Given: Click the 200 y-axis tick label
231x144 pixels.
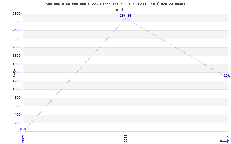Looking at the screenshot, I should 17,123.
